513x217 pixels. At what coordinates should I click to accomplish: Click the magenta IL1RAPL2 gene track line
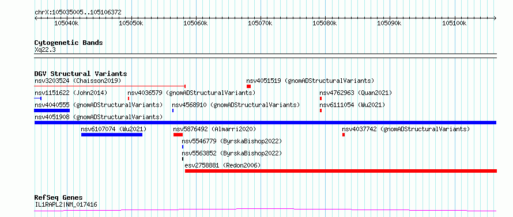(265, 210)
